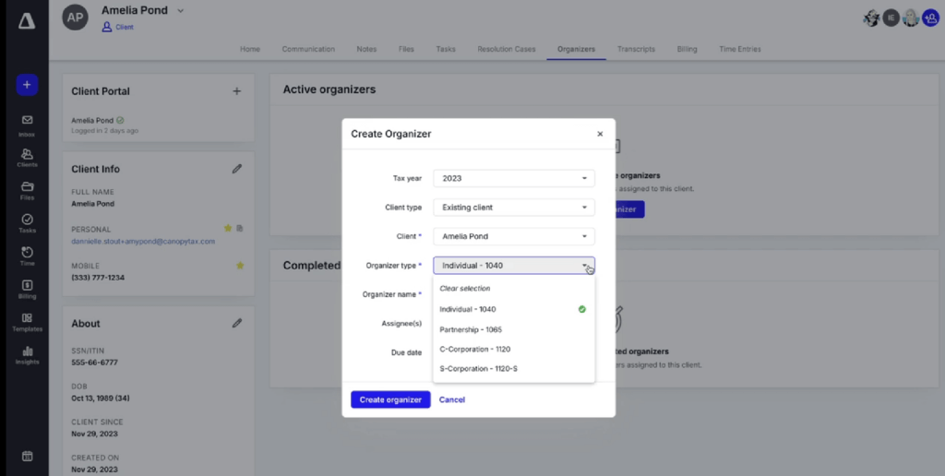This screenshot has height=476, width=945.
Task: Click the Cancel link in the dialog
Action: pos(452,399)
